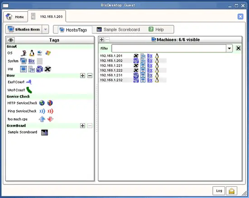Select the first VM screen tag icon
Screen dimensions: 249x198
(x=24, y=69)
